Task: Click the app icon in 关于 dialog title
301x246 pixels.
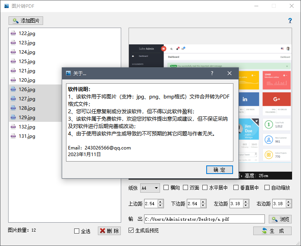Action: point(68,73)
